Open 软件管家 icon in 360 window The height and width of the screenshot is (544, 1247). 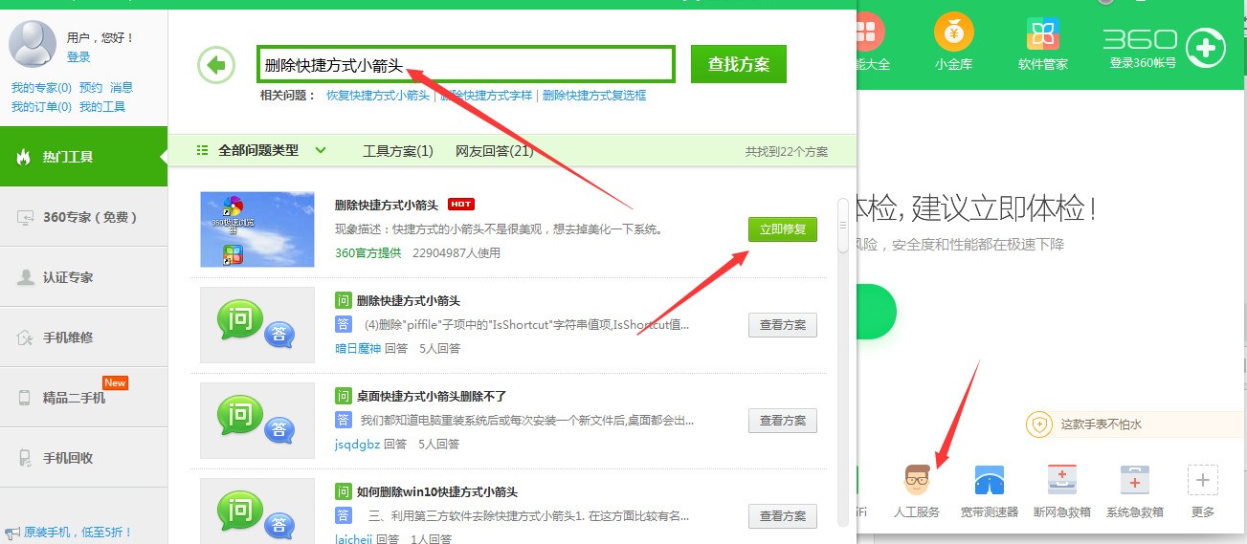(1042, 34)
